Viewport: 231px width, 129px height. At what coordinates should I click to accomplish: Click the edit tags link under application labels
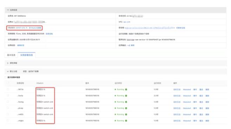21,45
